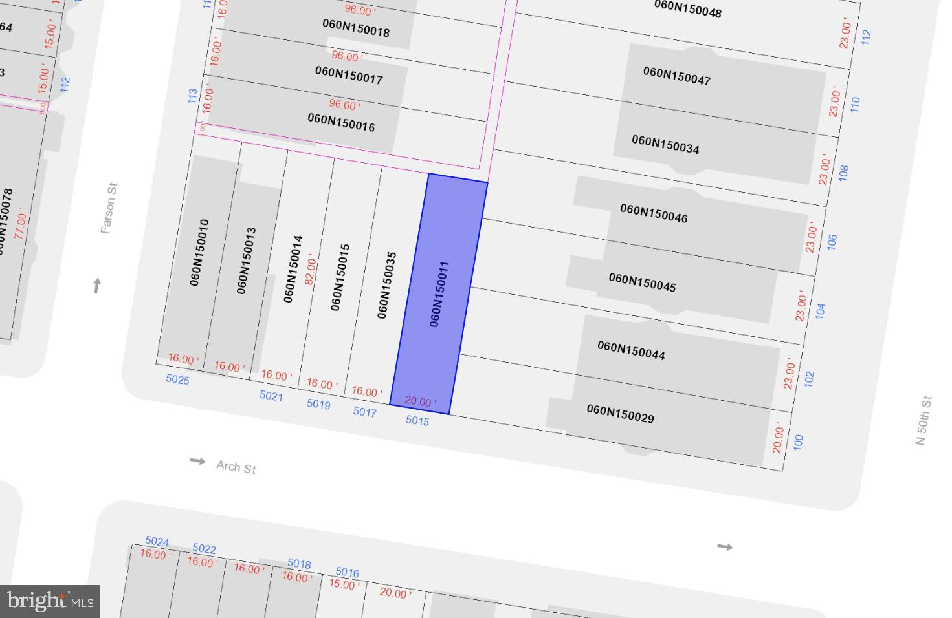Click parcel label 060N150010
952x618 pixels.
coord(199,252)
